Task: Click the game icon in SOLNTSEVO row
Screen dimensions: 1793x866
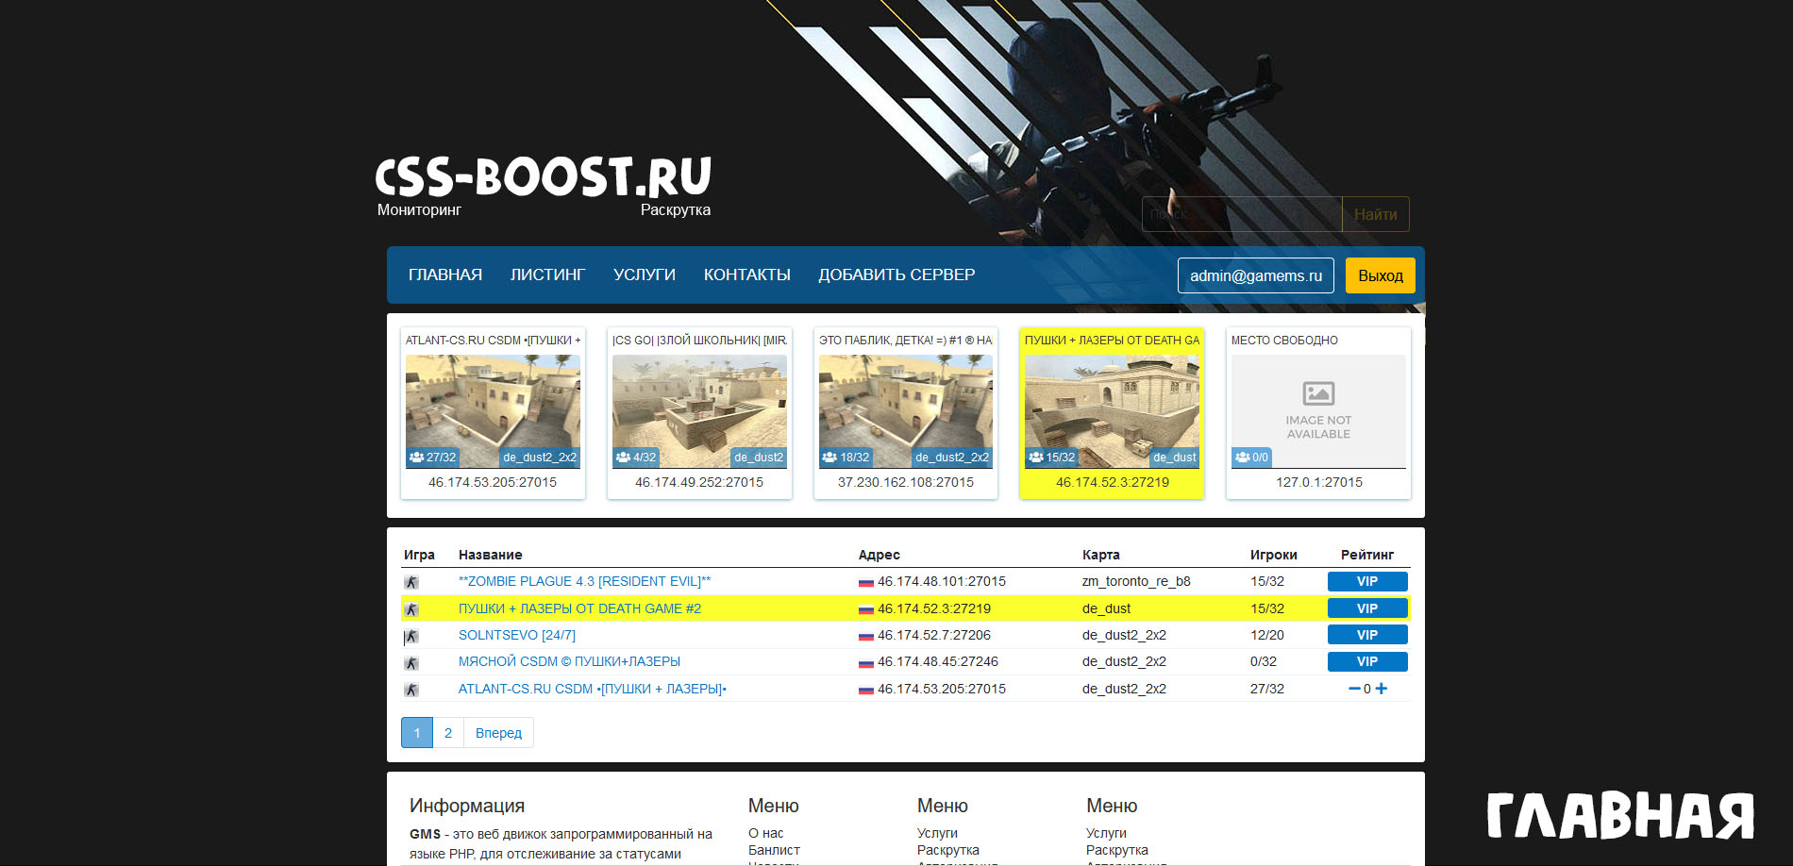Action: [x=411, y=637]
